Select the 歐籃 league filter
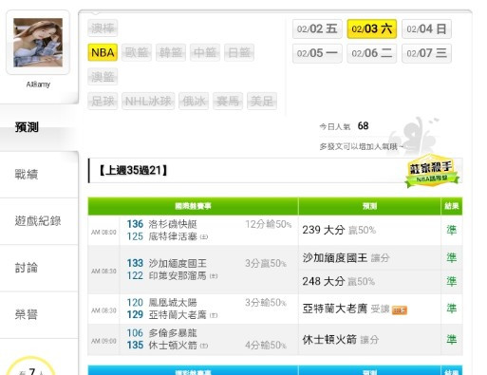Screen dimensions: 487x375 pos(137,52)
